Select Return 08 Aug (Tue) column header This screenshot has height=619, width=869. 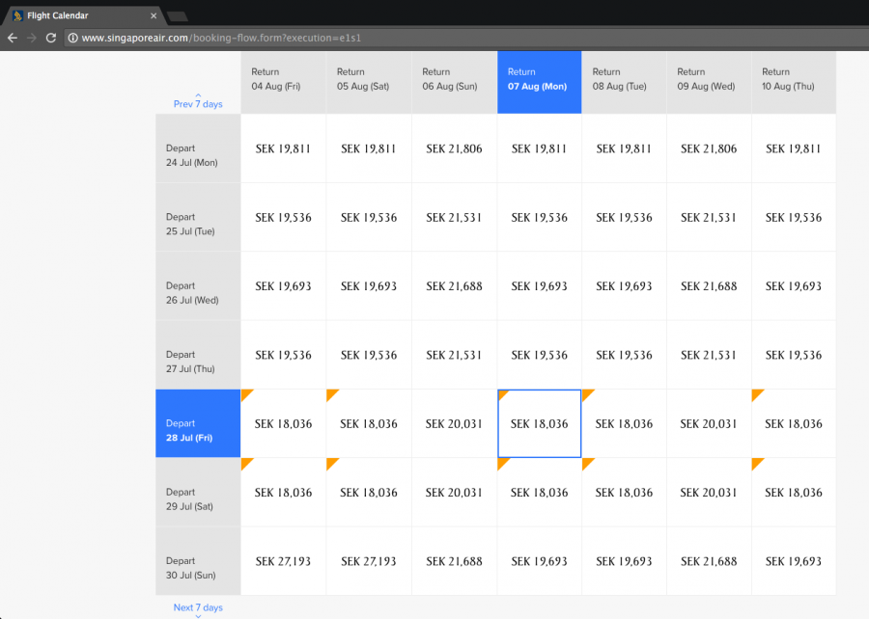(x=624, y=82)
